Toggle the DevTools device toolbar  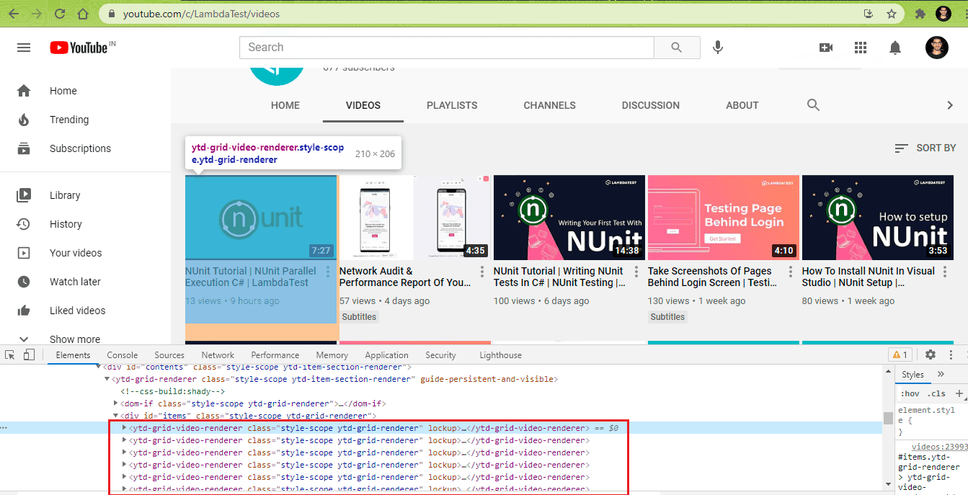28,354
